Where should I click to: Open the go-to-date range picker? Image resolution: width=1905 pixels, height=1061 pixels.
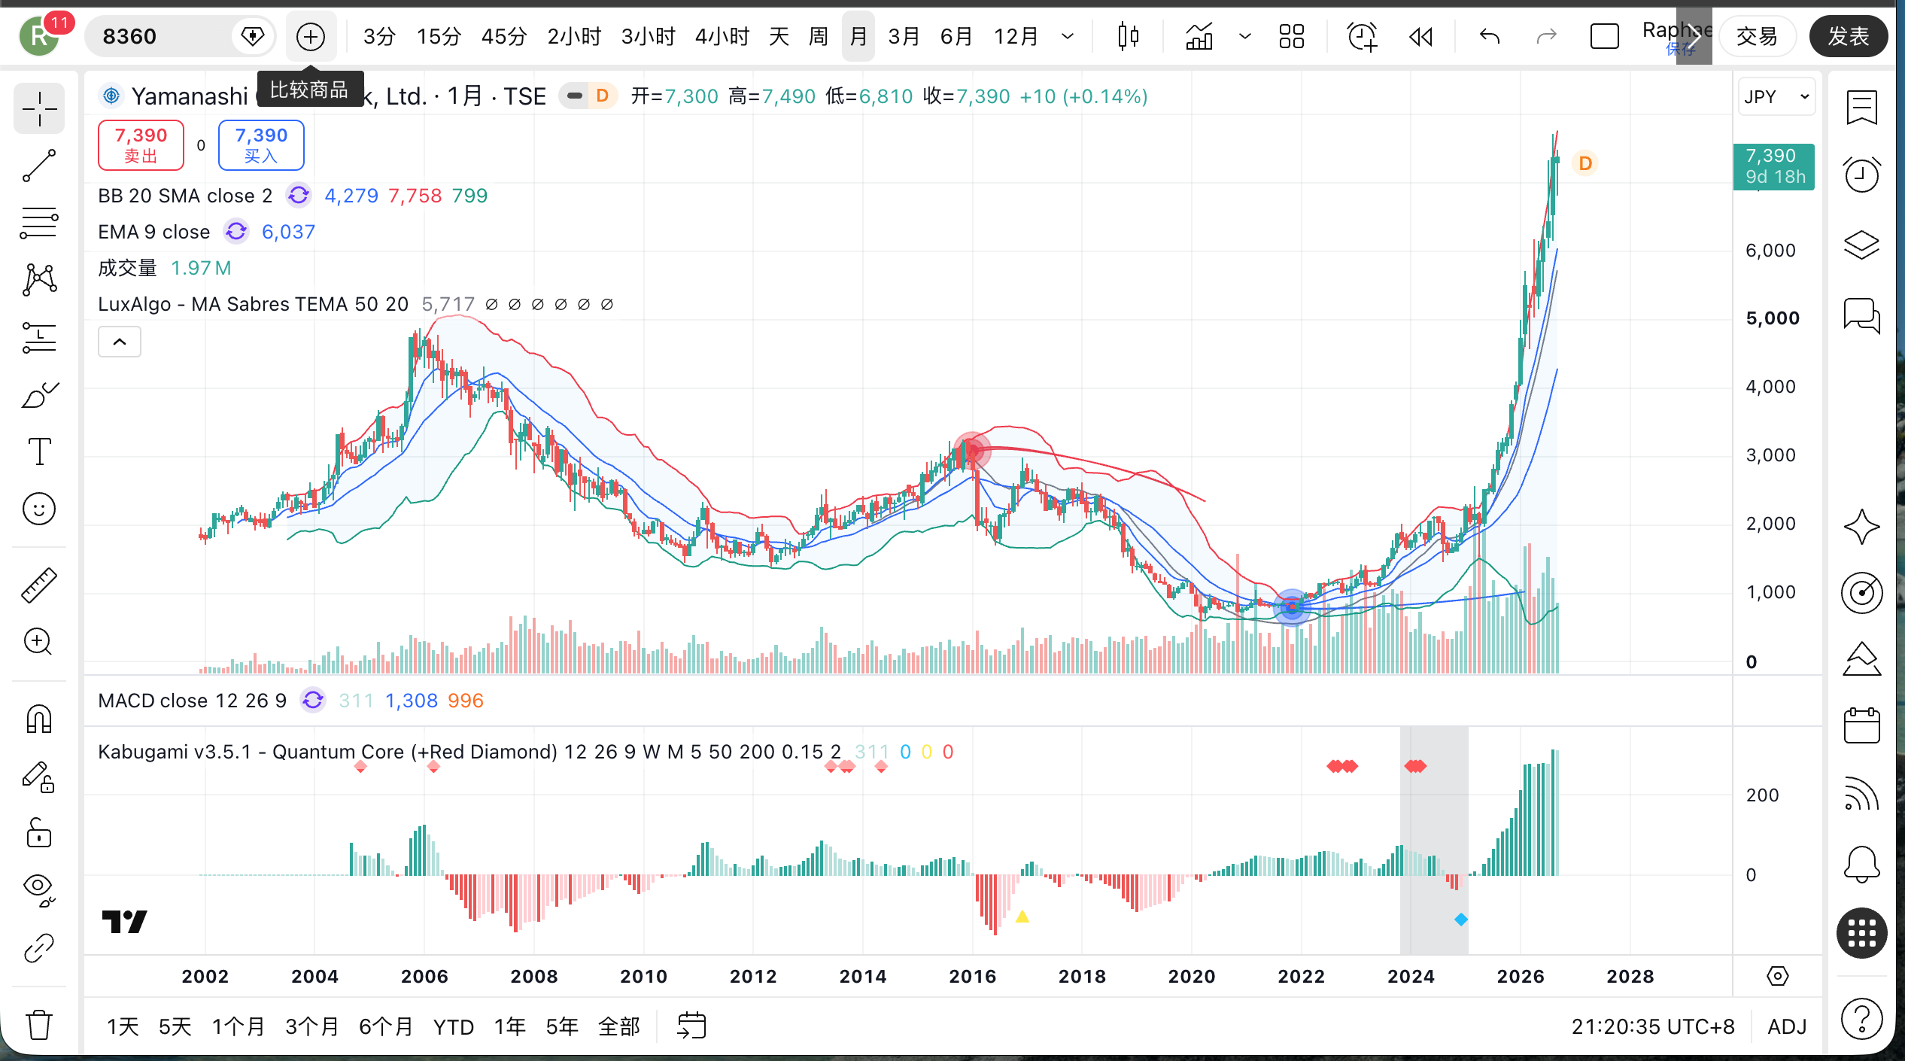(691, 1026)
